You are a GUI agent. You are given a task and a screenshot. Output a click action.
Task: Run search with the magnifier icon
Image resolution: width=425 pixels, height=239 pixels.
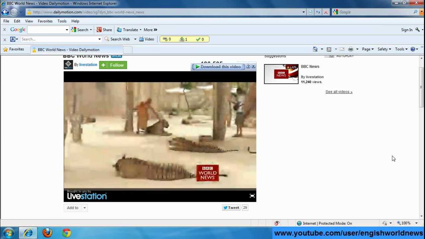(415, 12)
